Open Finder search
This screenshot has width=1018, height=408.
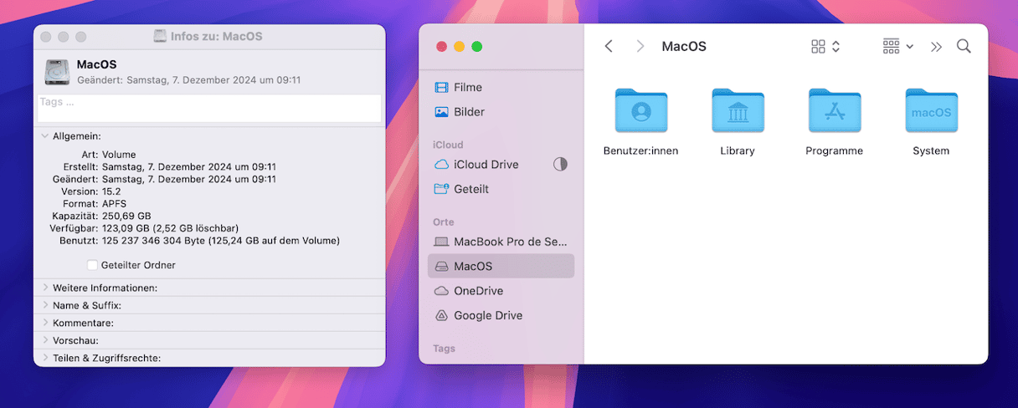pyautogui.click(x=964, y=47)
